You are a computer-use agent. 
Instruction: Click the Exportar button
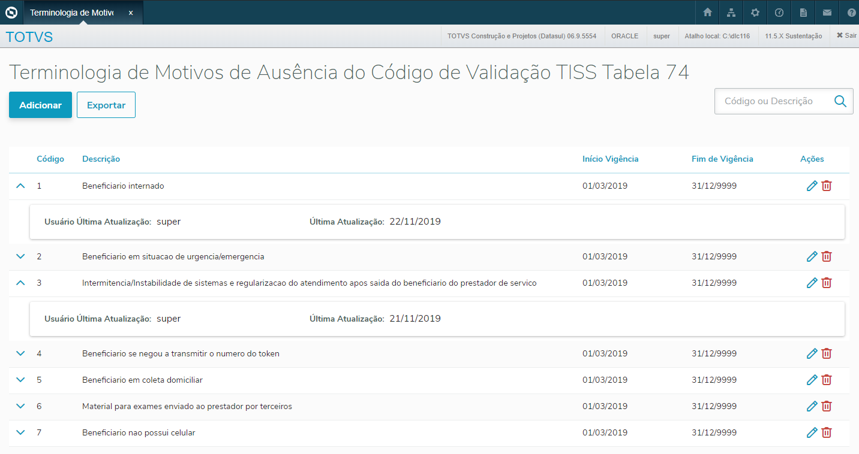click(x=106, y=105)
